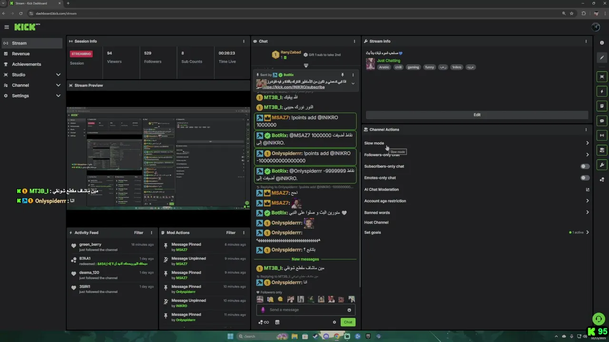The width and height of the screenshot is (609, 342).
Task: Expand the Studio sidebar section
Action: coord(31,75)
